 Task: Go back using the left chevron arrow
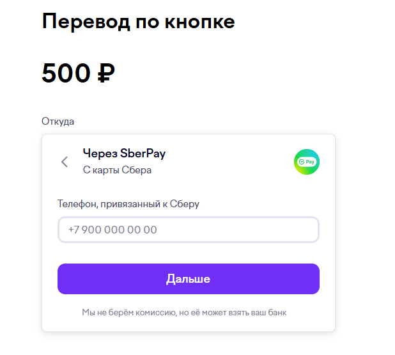pos(65,162)
